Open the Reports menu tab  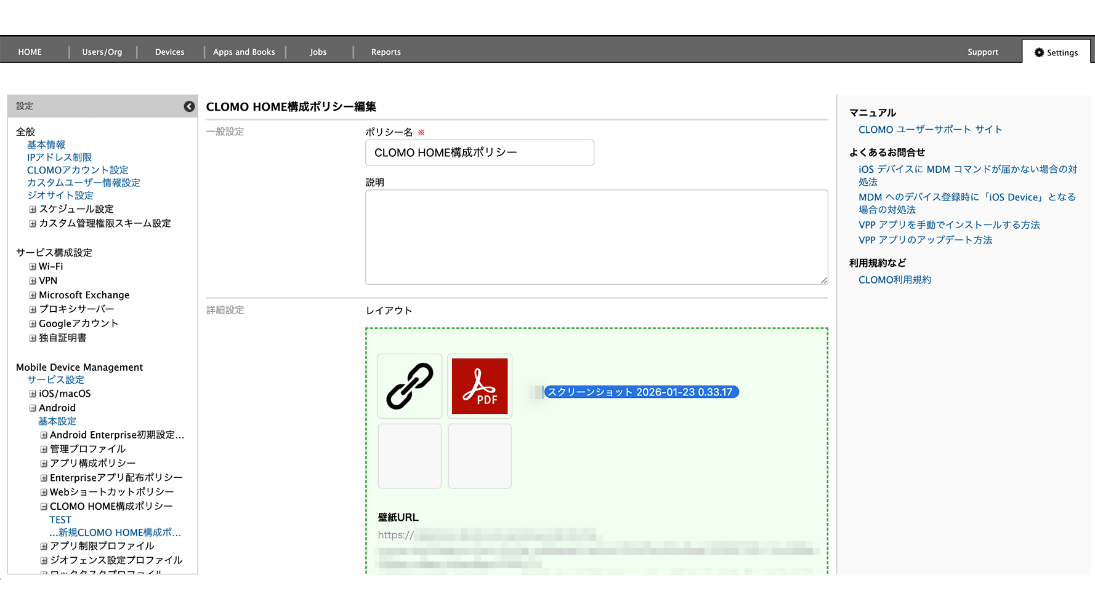pyautogui.click(x=386, y=52)
